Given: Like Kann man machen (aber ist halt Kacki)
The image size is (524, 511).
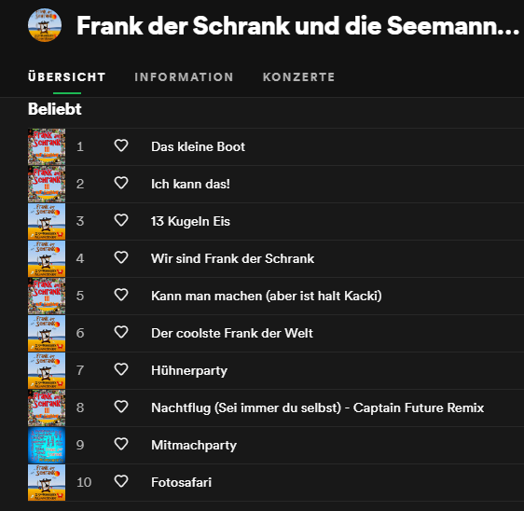Looking at the screenshot, I should [121, 295].
